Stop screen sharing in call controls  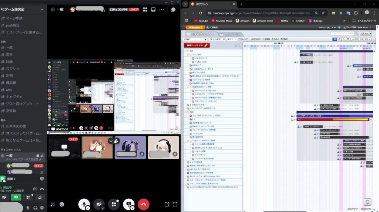128,204
